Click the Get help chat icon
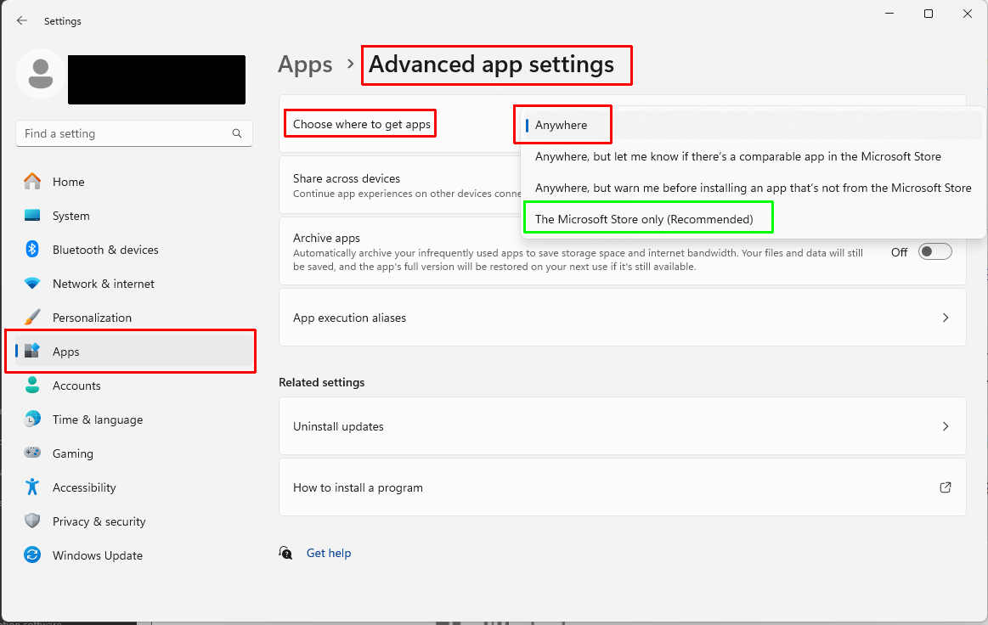This screenshot has width=988, height=625. (x=286, y=553)
